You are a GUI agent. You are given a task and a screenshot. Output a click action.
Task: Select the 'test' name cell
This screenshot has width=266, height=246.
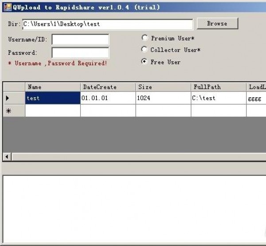coord(53,98)
